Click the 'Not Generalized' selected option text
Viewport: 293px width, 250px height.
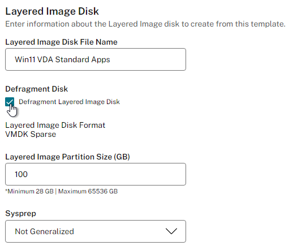tap(44, 231)
